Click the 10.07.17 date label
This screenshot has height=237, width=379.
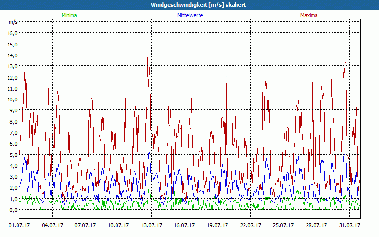(x=118, y=225)
